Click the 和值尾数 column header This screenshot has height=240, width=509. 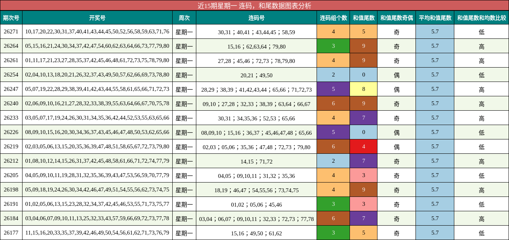pos(364,17)
